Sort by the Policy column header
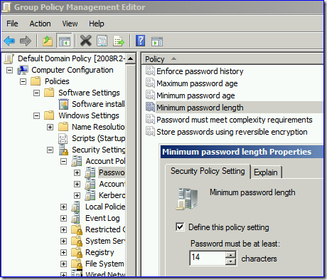 [232, 59]
